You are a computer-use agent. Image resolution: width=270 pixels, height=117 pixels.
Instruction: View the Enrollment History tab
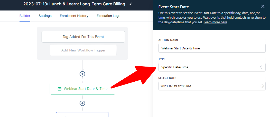tap(74, 16)
